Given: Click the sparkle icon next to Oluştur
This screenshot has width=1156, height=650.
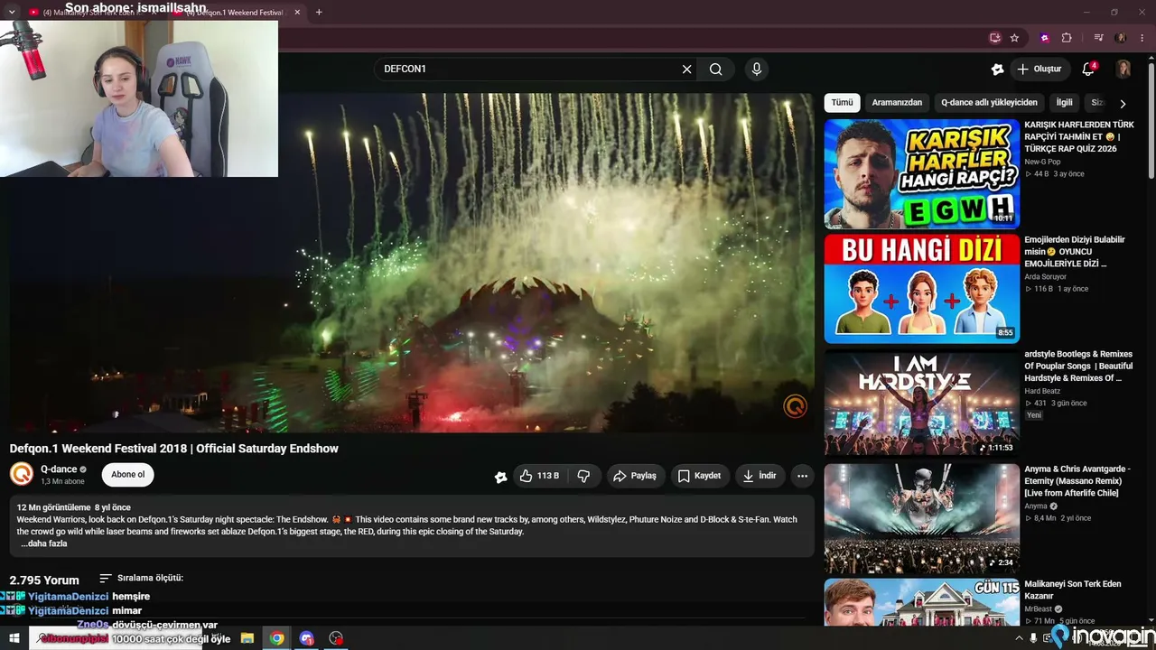Looking at the screenshot, I should click(997, 70).
